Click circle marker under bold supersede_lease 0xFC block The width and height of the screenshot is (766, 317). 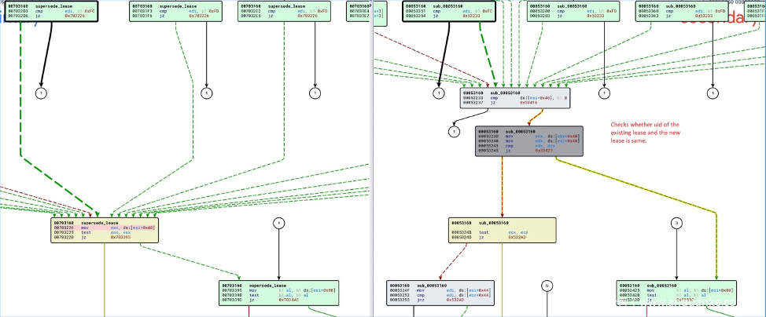42,93
